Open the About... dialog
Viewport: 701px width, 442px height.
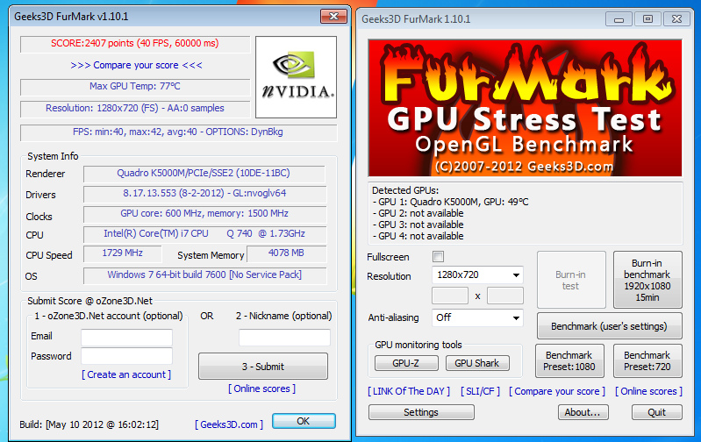point(583,412)
